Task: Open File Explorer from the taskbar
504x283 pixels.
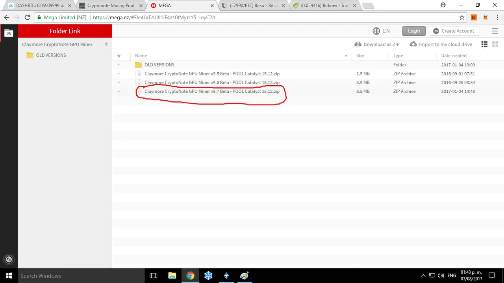Action: (x=172, y=276)
